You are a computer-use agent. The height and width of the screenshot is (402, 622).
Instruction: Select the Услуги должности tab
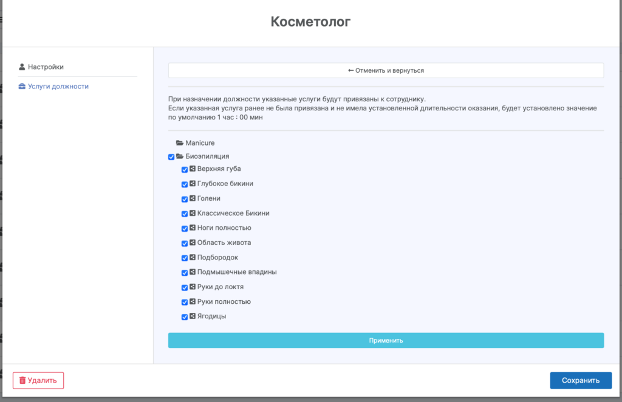point(58,87)
